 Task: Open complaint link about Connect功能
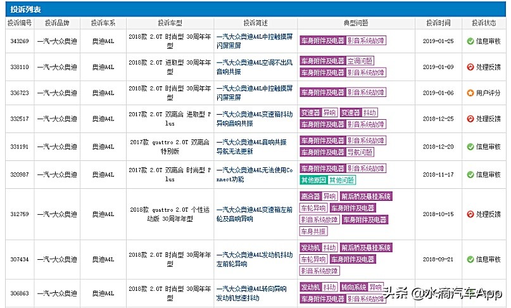255,174
